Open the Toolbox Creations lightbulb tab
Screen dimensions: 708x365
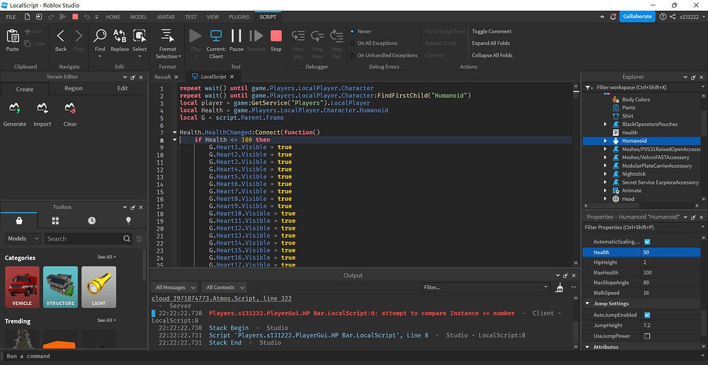pyautogui.click(x=128, y=220)
